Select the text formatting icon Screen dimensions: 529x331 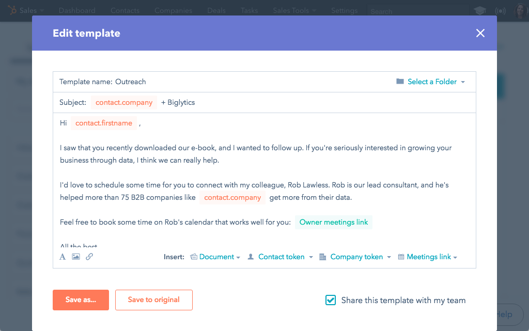(62, 256)
